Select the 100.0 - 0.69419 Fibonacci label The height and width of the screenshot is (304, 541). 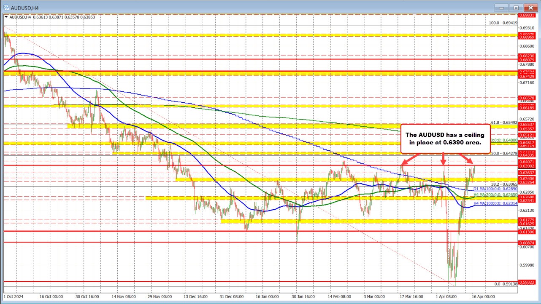[x=503, y=23]
